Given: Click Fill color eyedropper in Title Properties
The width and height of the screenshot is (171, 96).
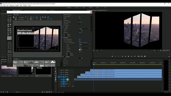Looking at the screenshot, I should point(82,31).
